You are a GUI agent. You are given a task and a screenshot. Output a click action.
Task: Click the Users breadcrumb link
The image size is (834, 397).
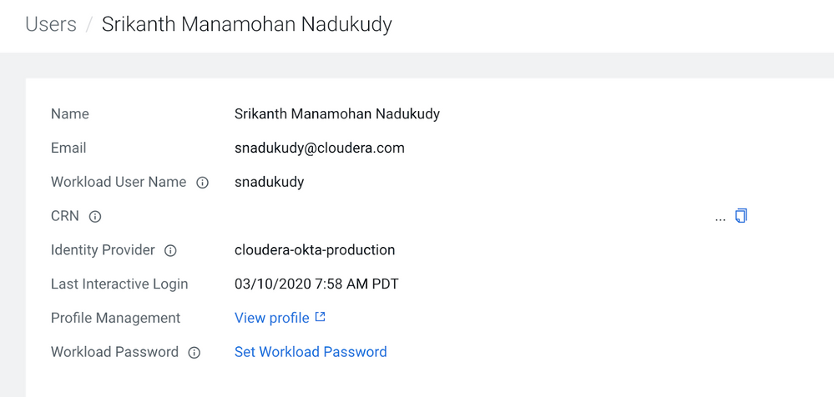pos(51,24)
